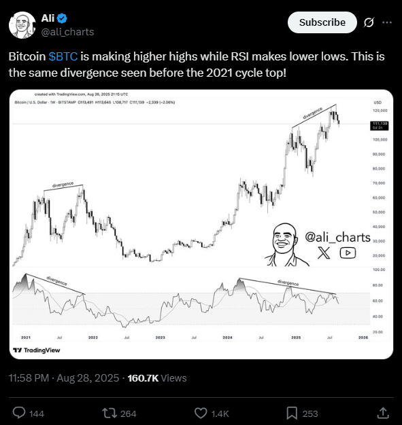Click the 1.4K likes count
402x425 pixels.
pyautogui.click(x=220, y=414)
